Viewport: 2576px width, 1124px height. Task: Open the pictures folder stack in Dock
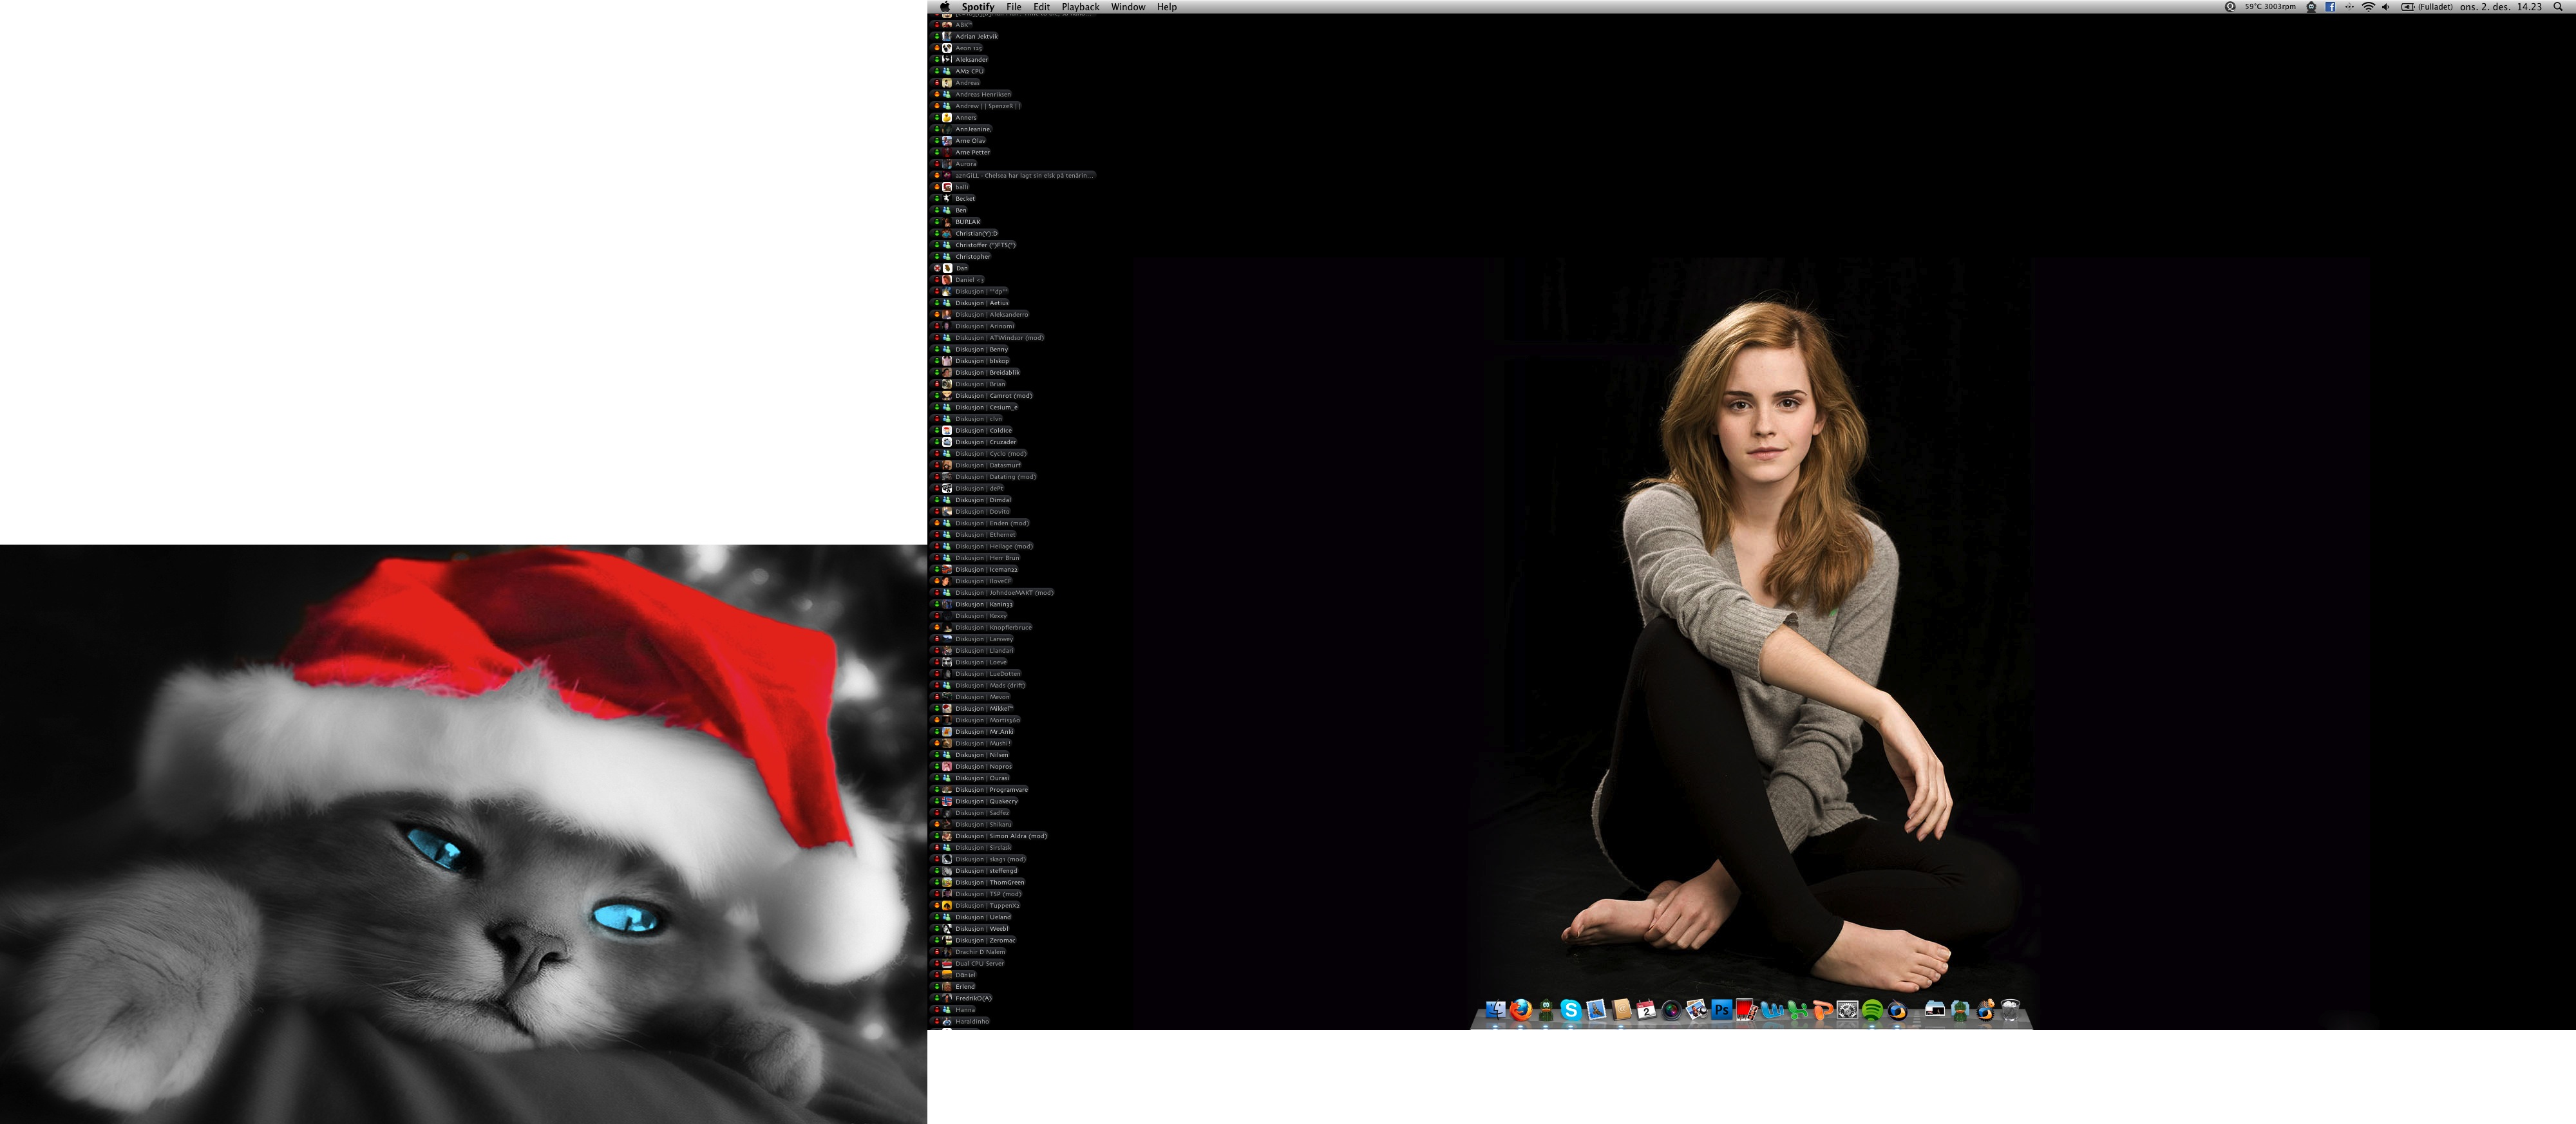tap(1935, 1010)
